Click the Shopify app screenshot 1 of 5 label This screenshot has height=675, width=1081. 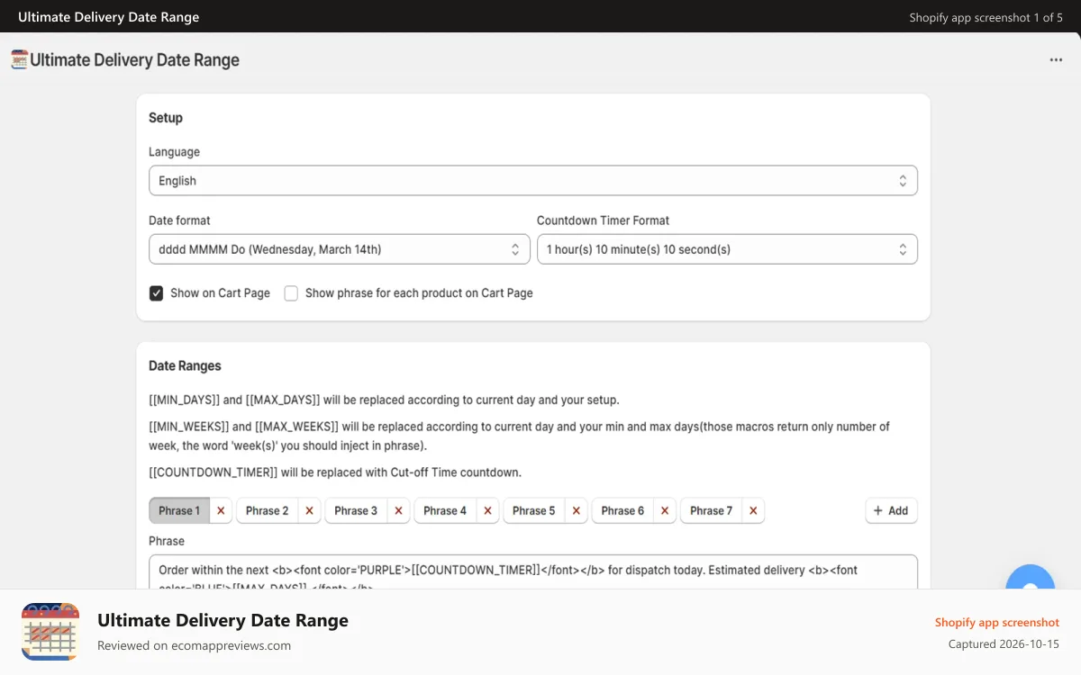[986, 17]
